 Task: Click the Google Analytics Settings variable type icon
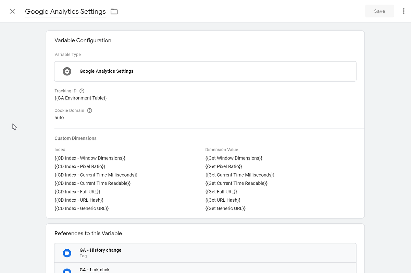[x=67, y=71]
